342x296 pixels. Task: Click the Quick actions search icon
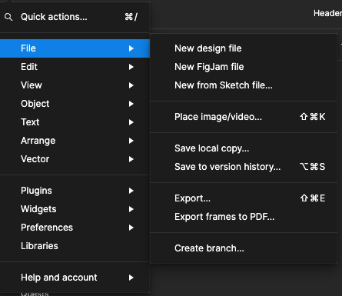8,17
